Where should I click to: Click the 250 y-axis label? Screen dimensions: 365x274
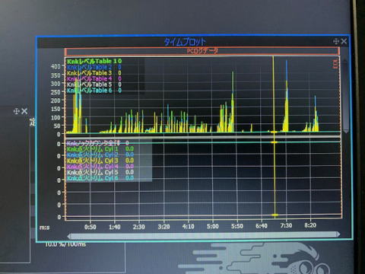(56, 92)
